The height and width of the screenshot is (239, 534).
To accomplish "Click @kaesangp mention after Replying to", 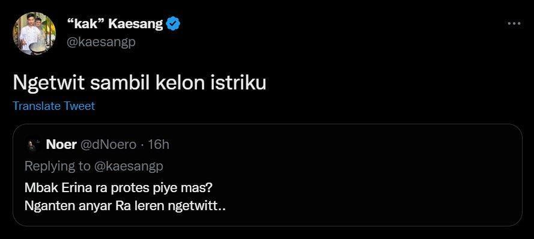I will pyautogui.click(x=129, y=166).
